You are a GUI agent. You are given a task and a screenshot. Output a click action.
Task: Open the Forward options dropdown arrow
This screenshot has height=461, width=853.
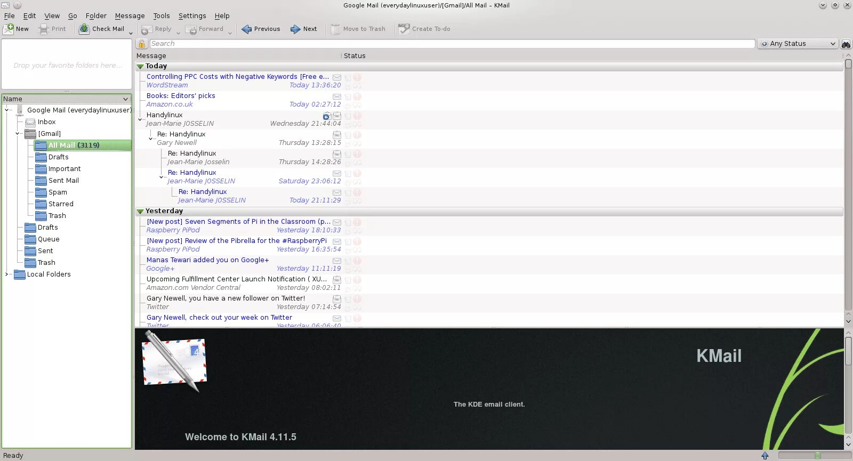pos(230,33)
